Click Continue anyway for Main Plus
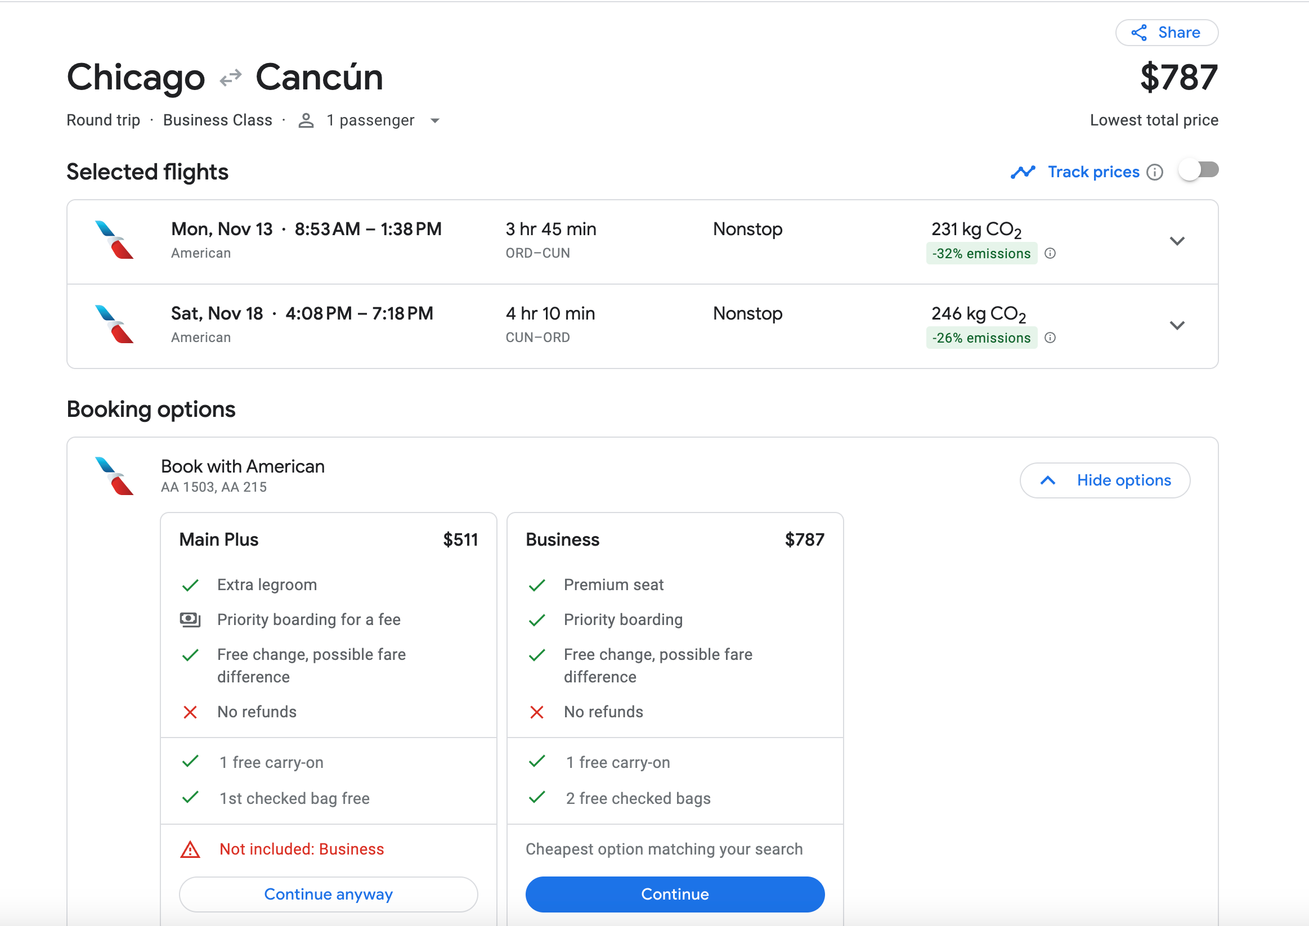 click(328, 894)
